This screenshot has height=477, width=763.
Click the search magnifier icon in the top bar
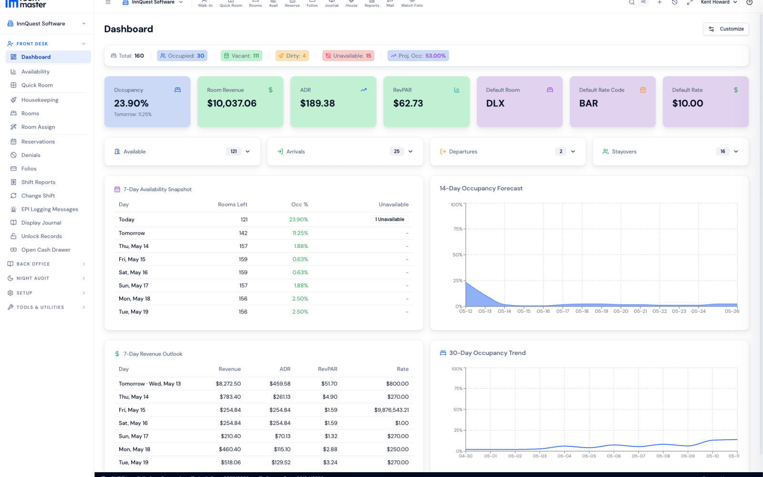(632, 2)
